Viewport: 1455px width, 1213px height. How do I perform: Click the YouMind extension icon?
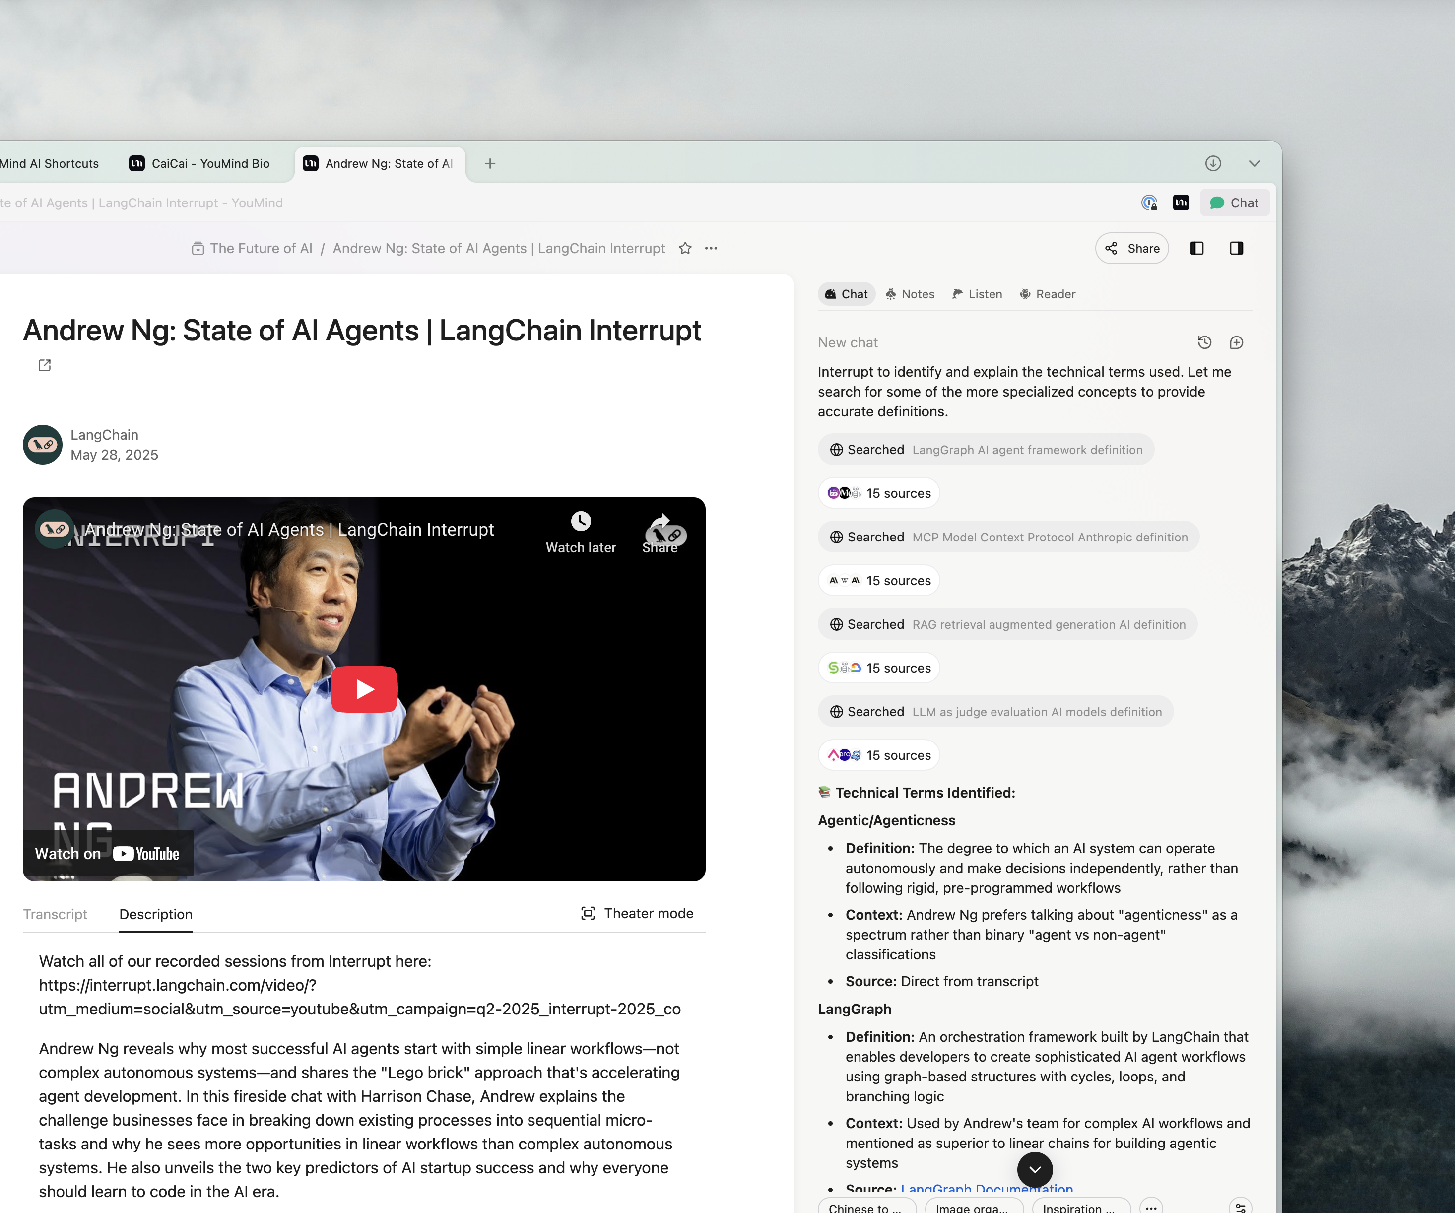pos(1181,202)
